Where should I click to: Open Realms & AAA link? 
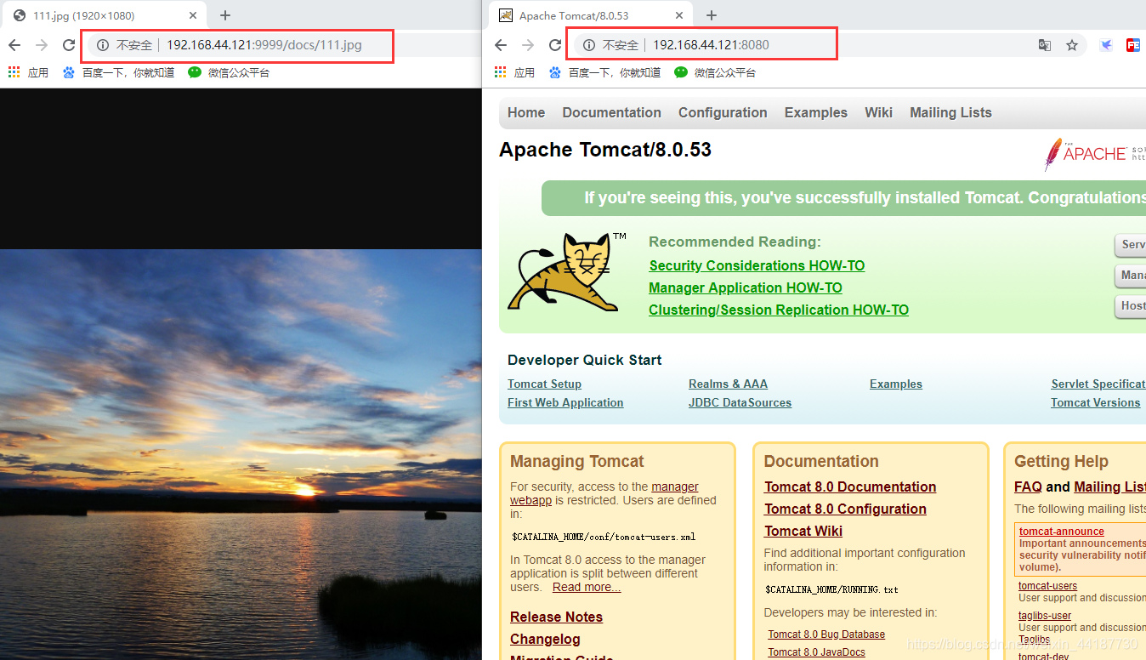(x=728, y=384)
